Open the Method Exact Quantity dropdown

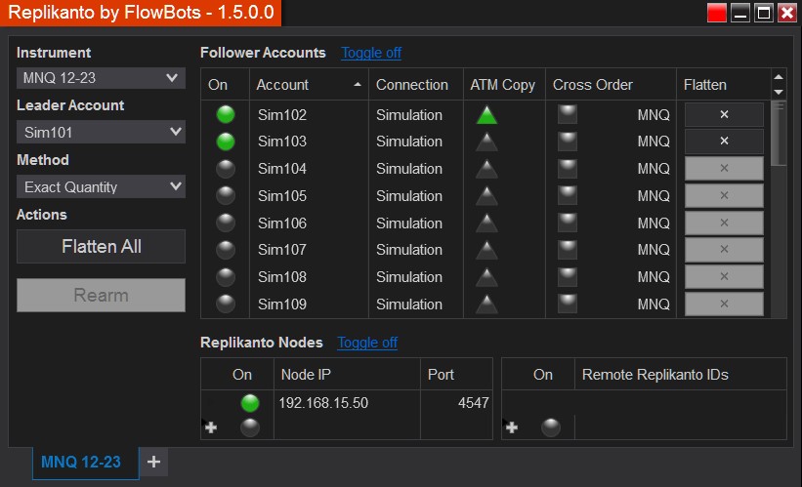(101, 186)
